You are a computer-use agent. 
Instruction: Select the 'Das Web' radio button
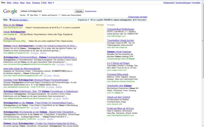tap(28, 15)
